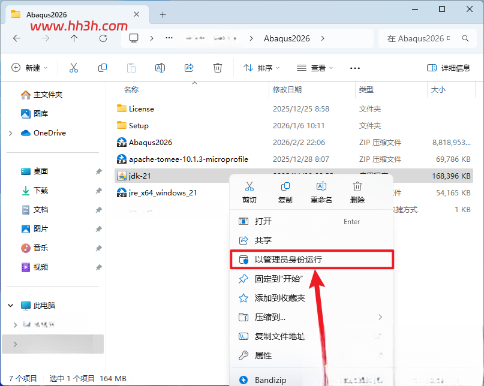Viewport: 484px width, 386px height.
Task: Open 文档 in the sidebar
Action: (x=35, y=210)
